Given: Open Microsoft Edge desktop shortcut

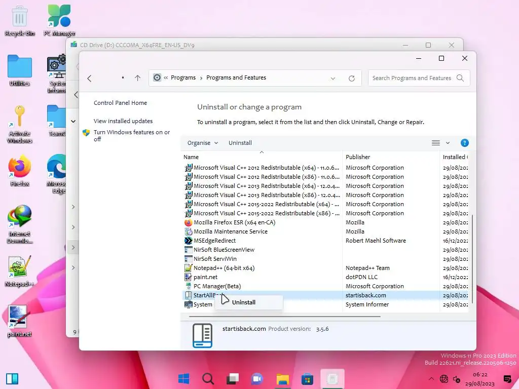Looking at the screenshot, I should pos(57,174).
